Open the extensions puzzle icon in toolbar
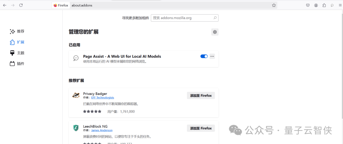The height and width of the screenshot is (144, 343). (324, 5)
